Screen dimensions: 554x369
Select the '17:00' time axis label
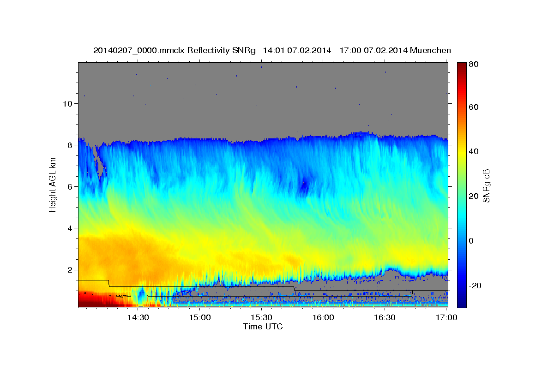click(x=446, y=318)
